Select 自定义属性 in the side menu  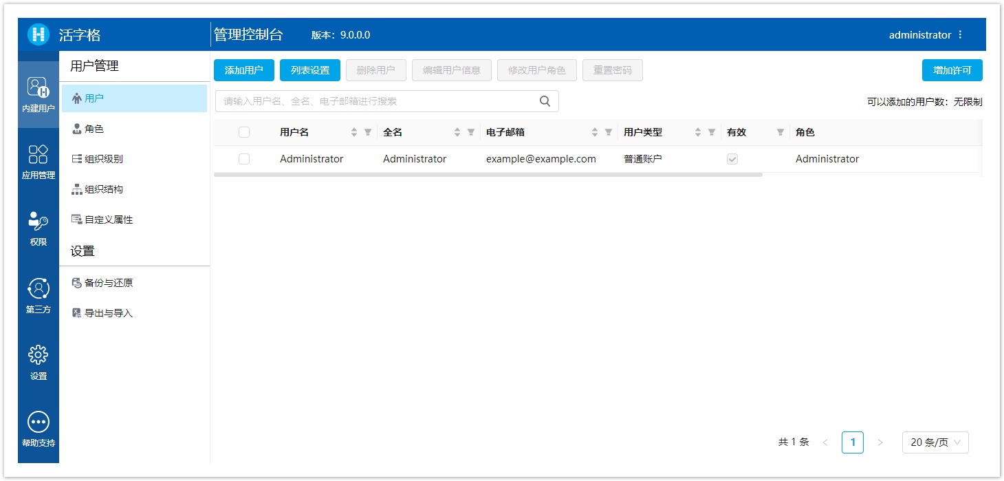(134, 220)
